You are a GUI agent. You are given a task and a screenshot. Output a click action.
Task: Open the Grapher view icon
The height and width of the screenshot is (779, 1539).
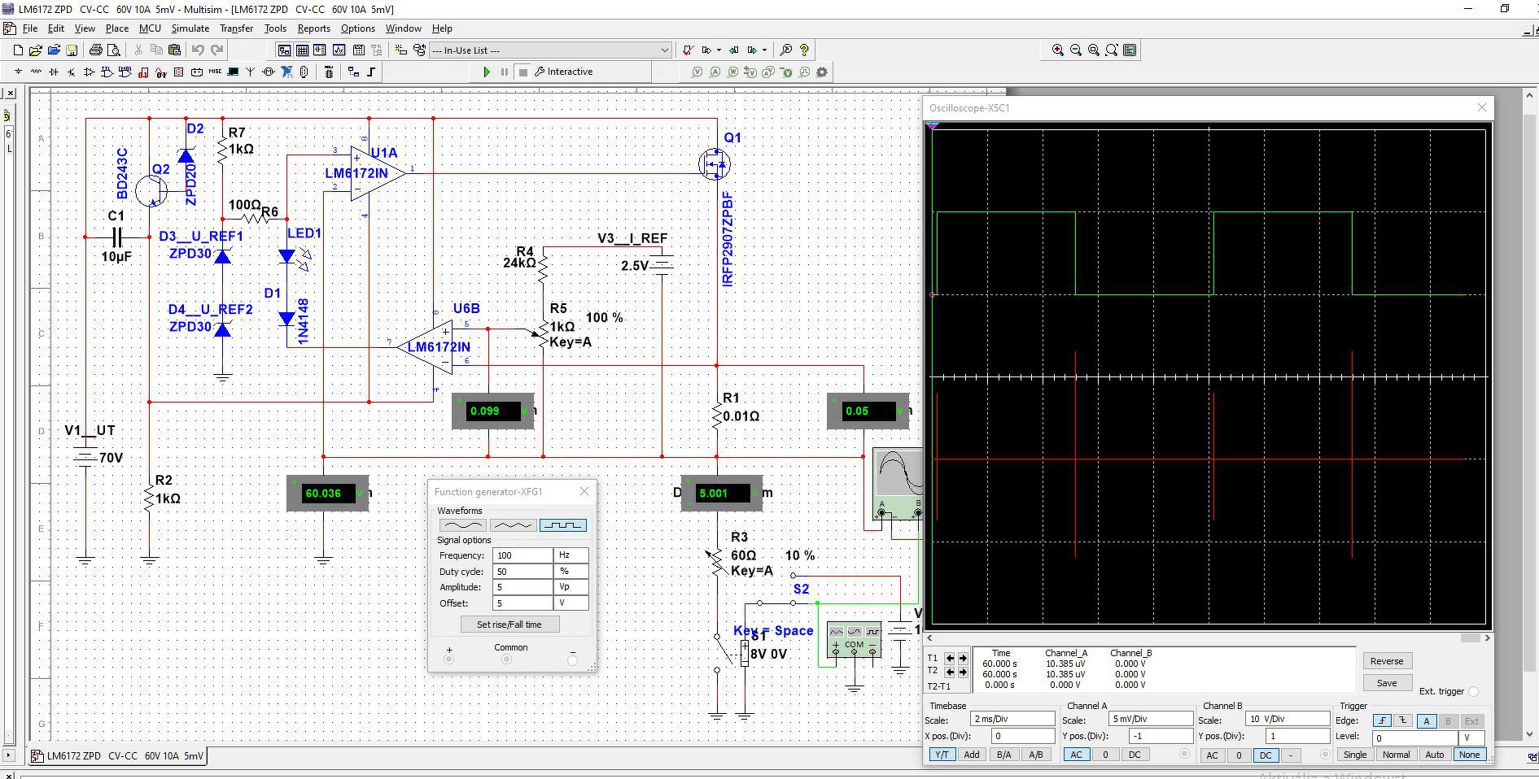coord(339,50)
